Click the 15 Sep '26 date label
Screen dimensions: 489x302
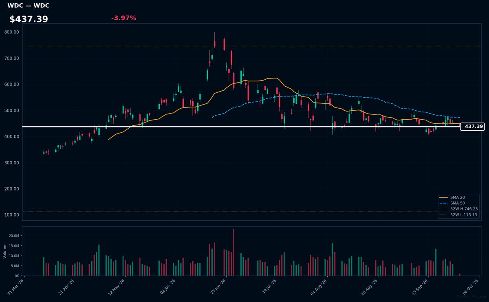(x=421, y=287)
